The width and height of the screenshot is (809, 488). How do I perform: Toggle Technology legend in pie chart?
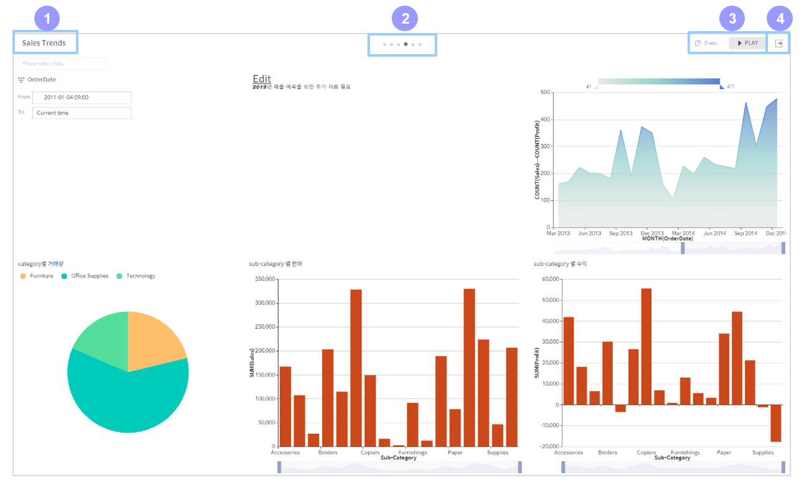(136, 276)
